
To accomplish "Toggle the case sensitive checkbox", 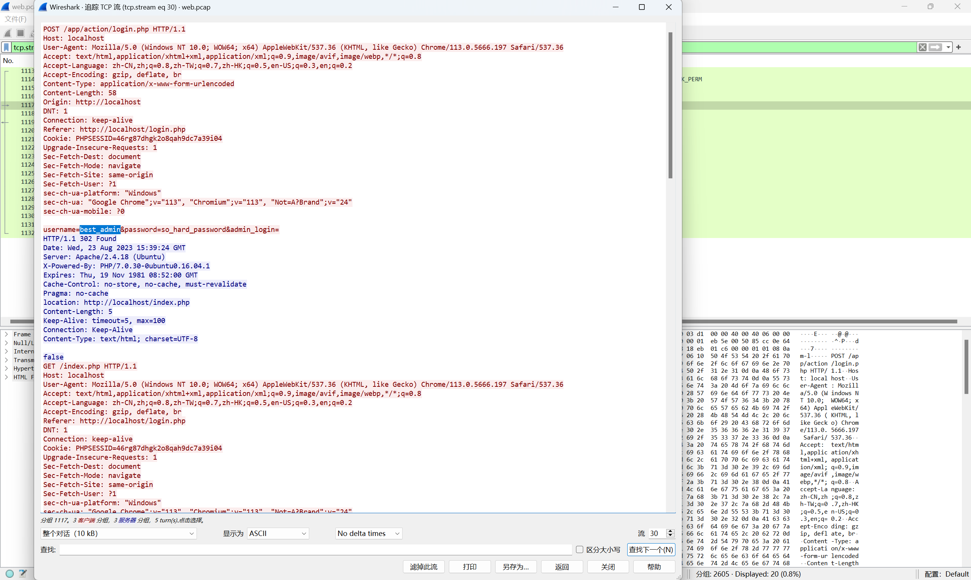I will pyautogui.click(x=580, y=550).
